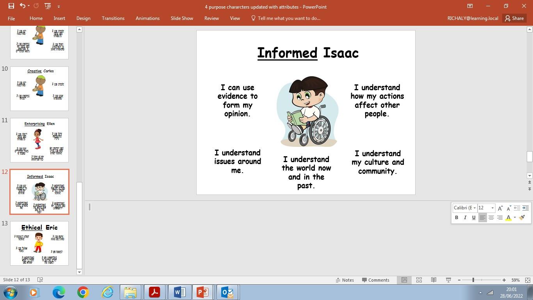Switch to the Home tab
The width and height of the screenshot is (533, 300).
[36, 18]
